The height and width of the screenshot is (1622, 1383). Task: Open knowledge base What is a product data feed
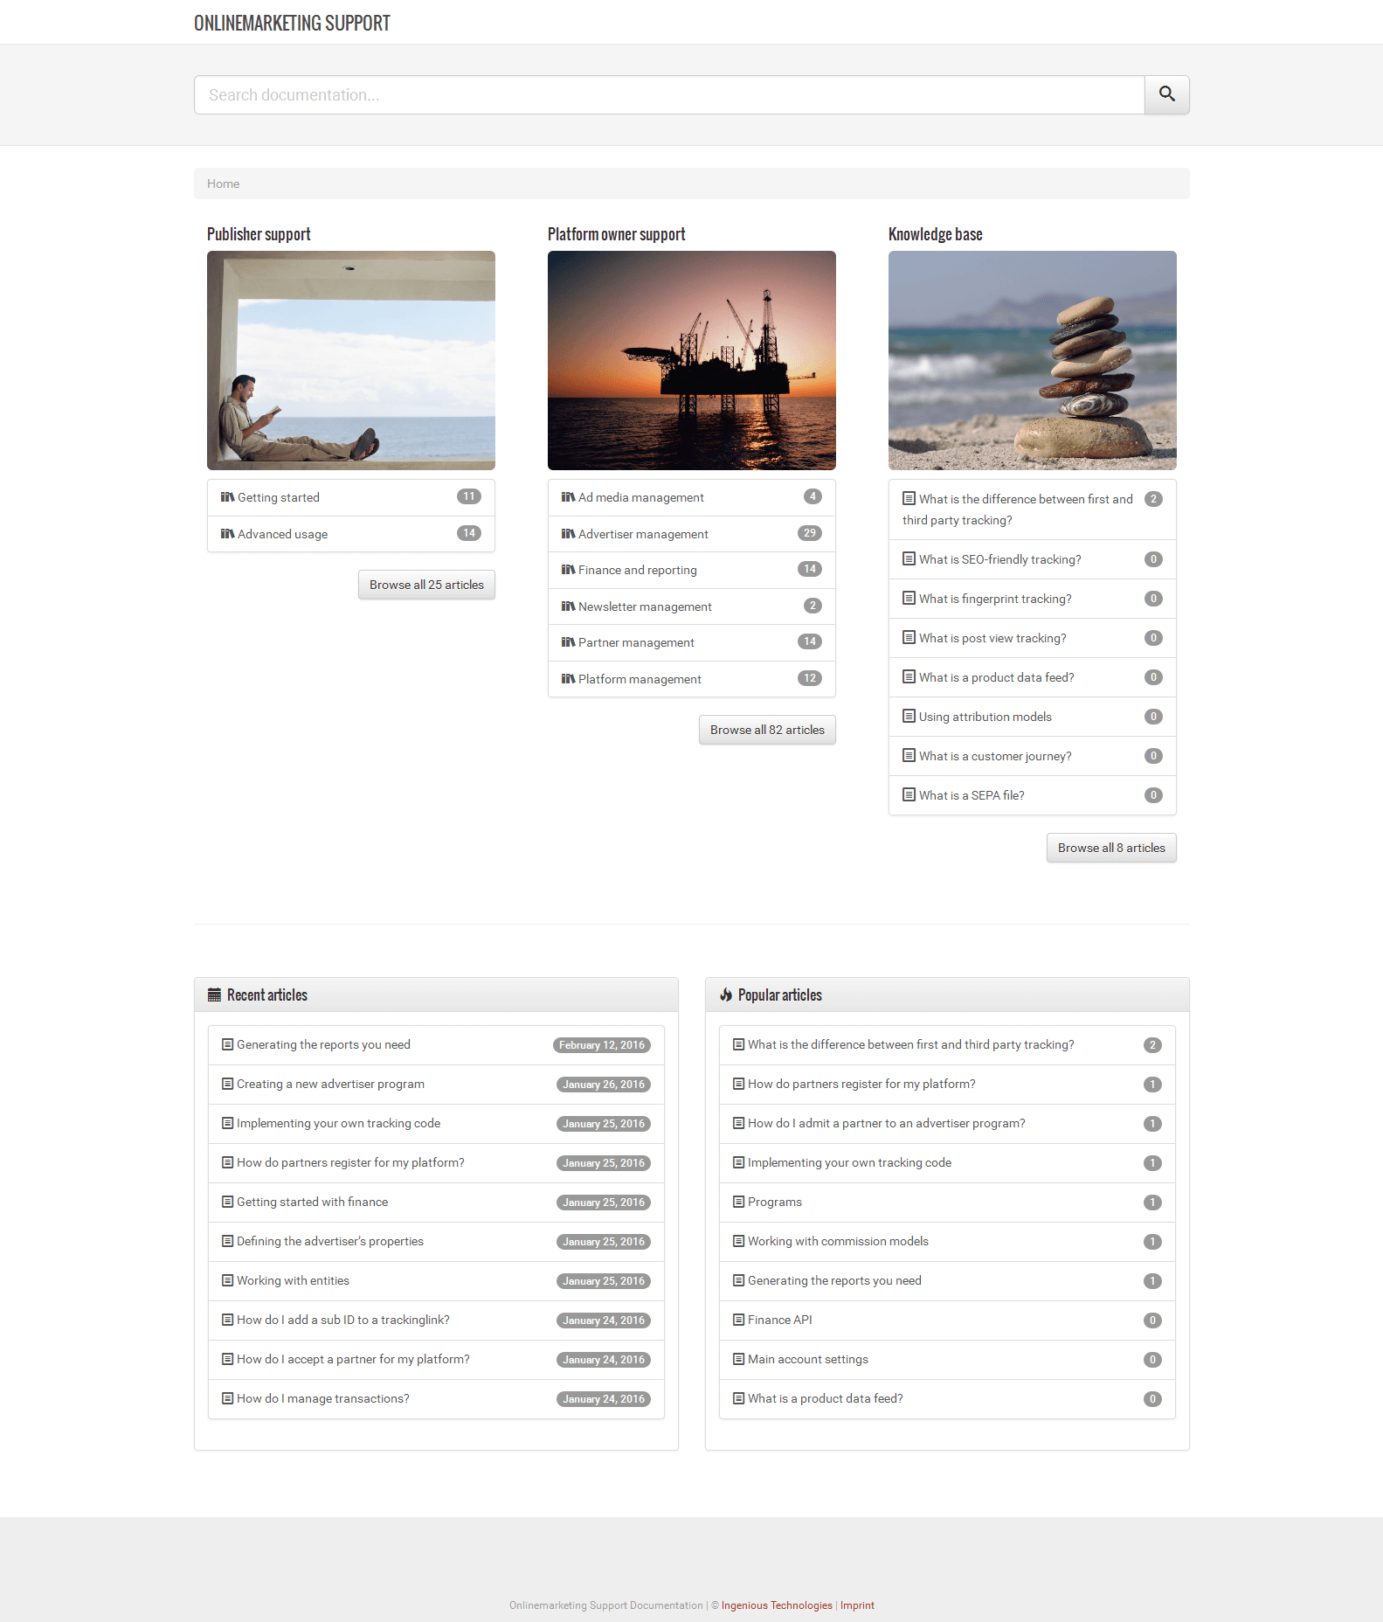click(1033, 677)
